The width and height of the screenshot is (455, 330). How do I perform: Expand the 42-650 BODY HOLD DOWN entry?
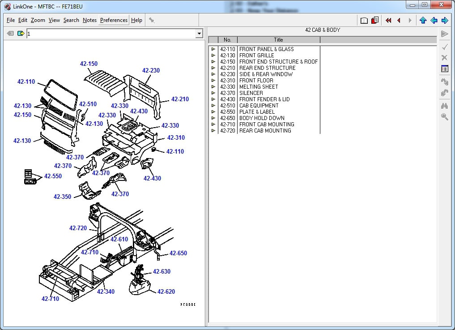coord(213,118)
